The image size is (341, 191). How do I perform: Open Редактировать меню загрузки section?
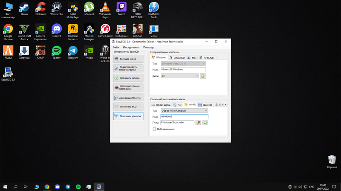pos(128,68)
